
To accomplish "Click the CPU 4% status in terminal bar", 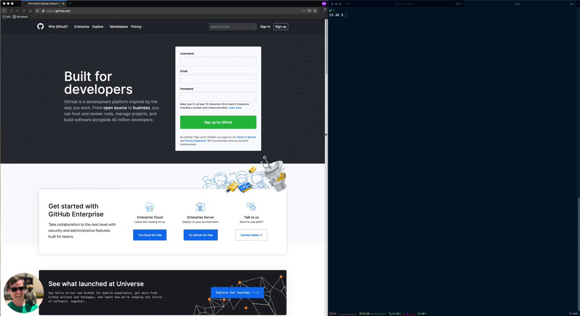I will click(x=333, y=313).
